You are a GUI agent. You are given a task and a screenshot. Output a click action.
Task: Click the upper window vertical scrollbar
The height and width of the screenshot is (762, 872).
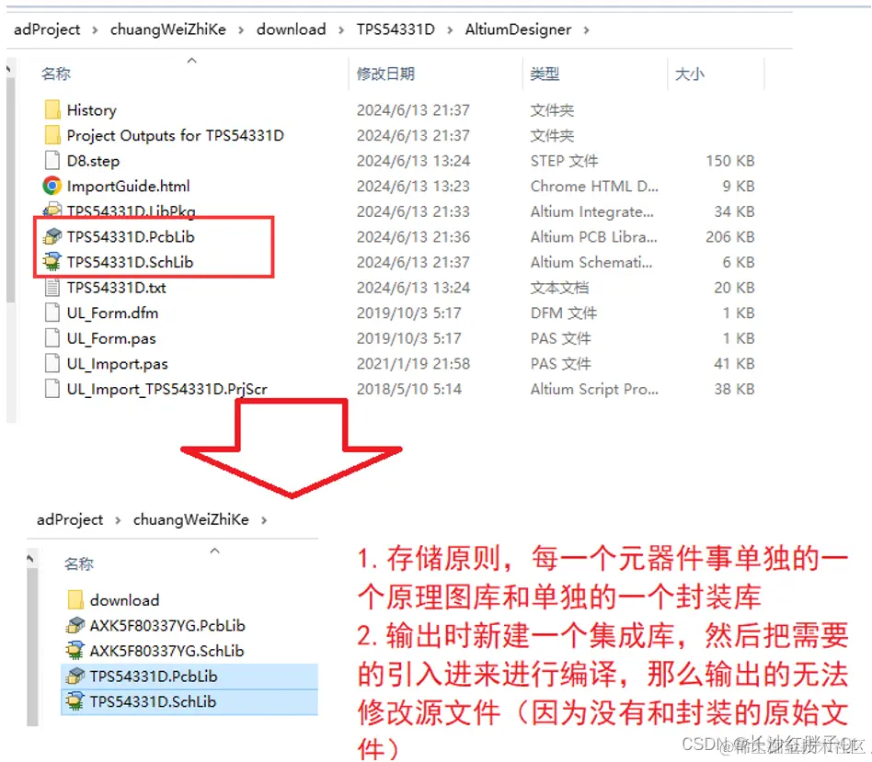pyautogui.click(x=10, y=189)
